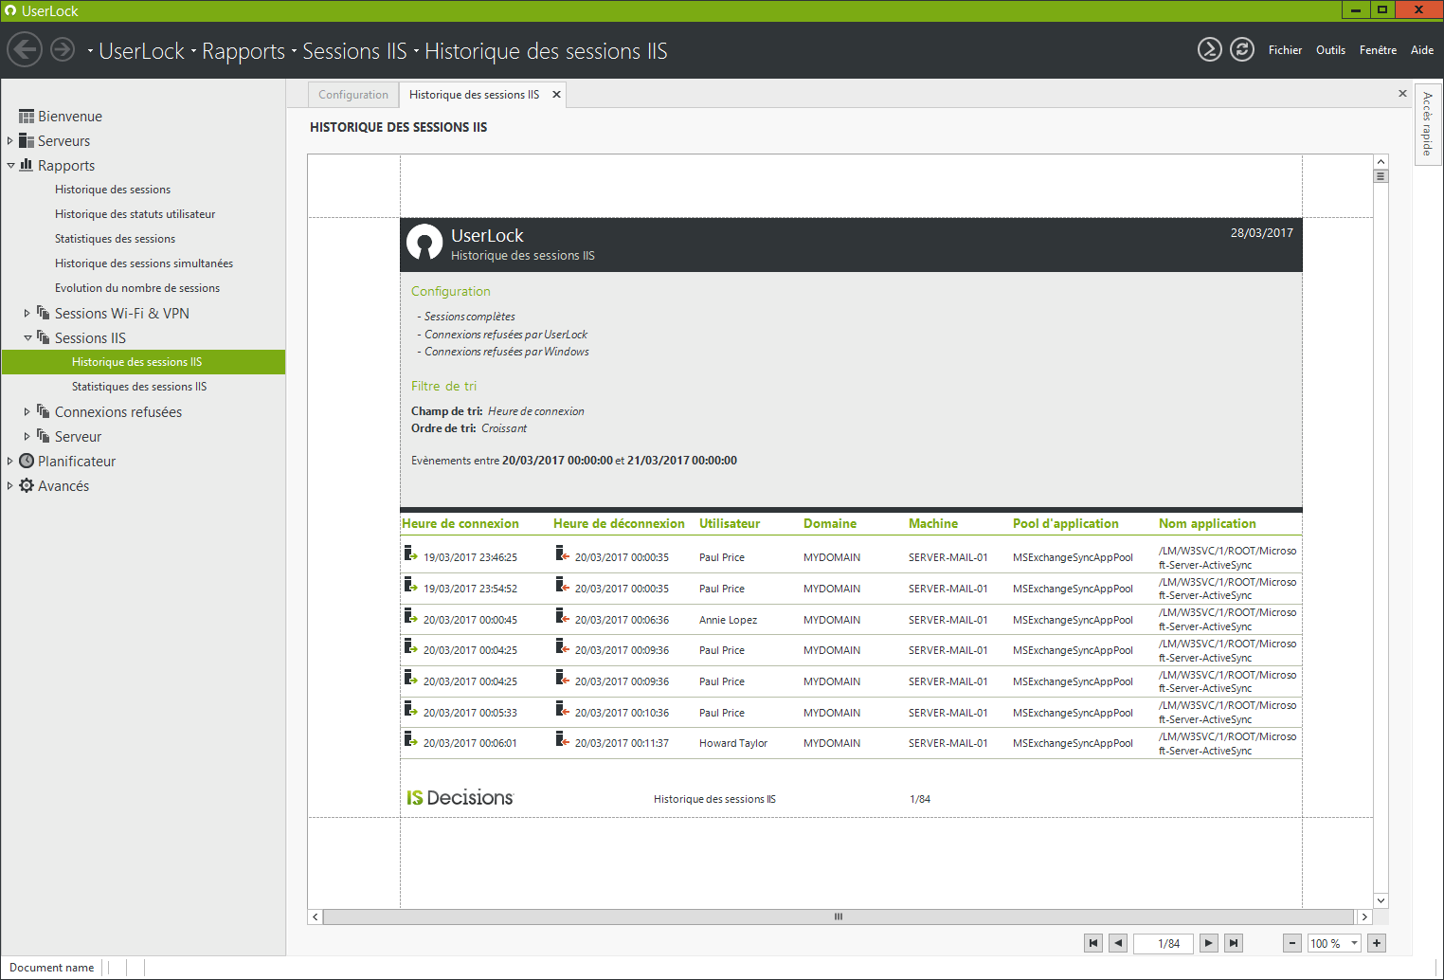Screen dimensions: 1444x980
Task: Click the horizontal scrollbar left arrow
Action: [x=316, y=916]
